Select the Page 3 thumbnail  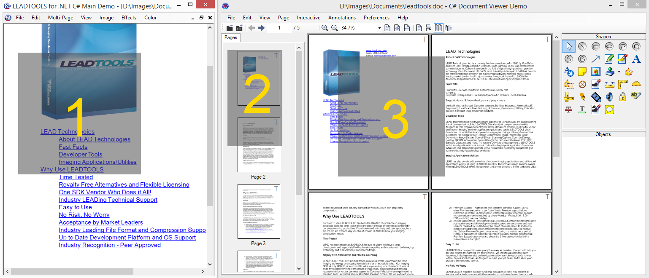(x=258, y=211)
